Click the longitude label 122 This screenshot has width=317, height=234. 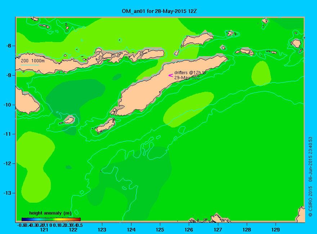(x=73, y=230)
